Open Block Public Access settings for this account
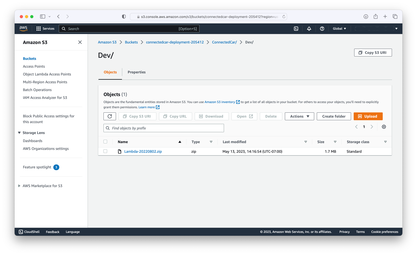The height and width of the screenshot is (255, 417). tap(49, 119)
